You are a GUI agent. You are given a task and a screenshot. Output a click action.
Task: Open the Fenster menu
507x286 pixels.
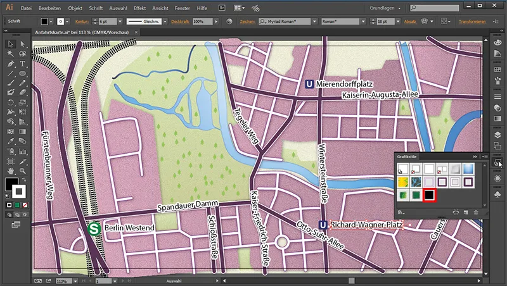click(x=183, y=8)
